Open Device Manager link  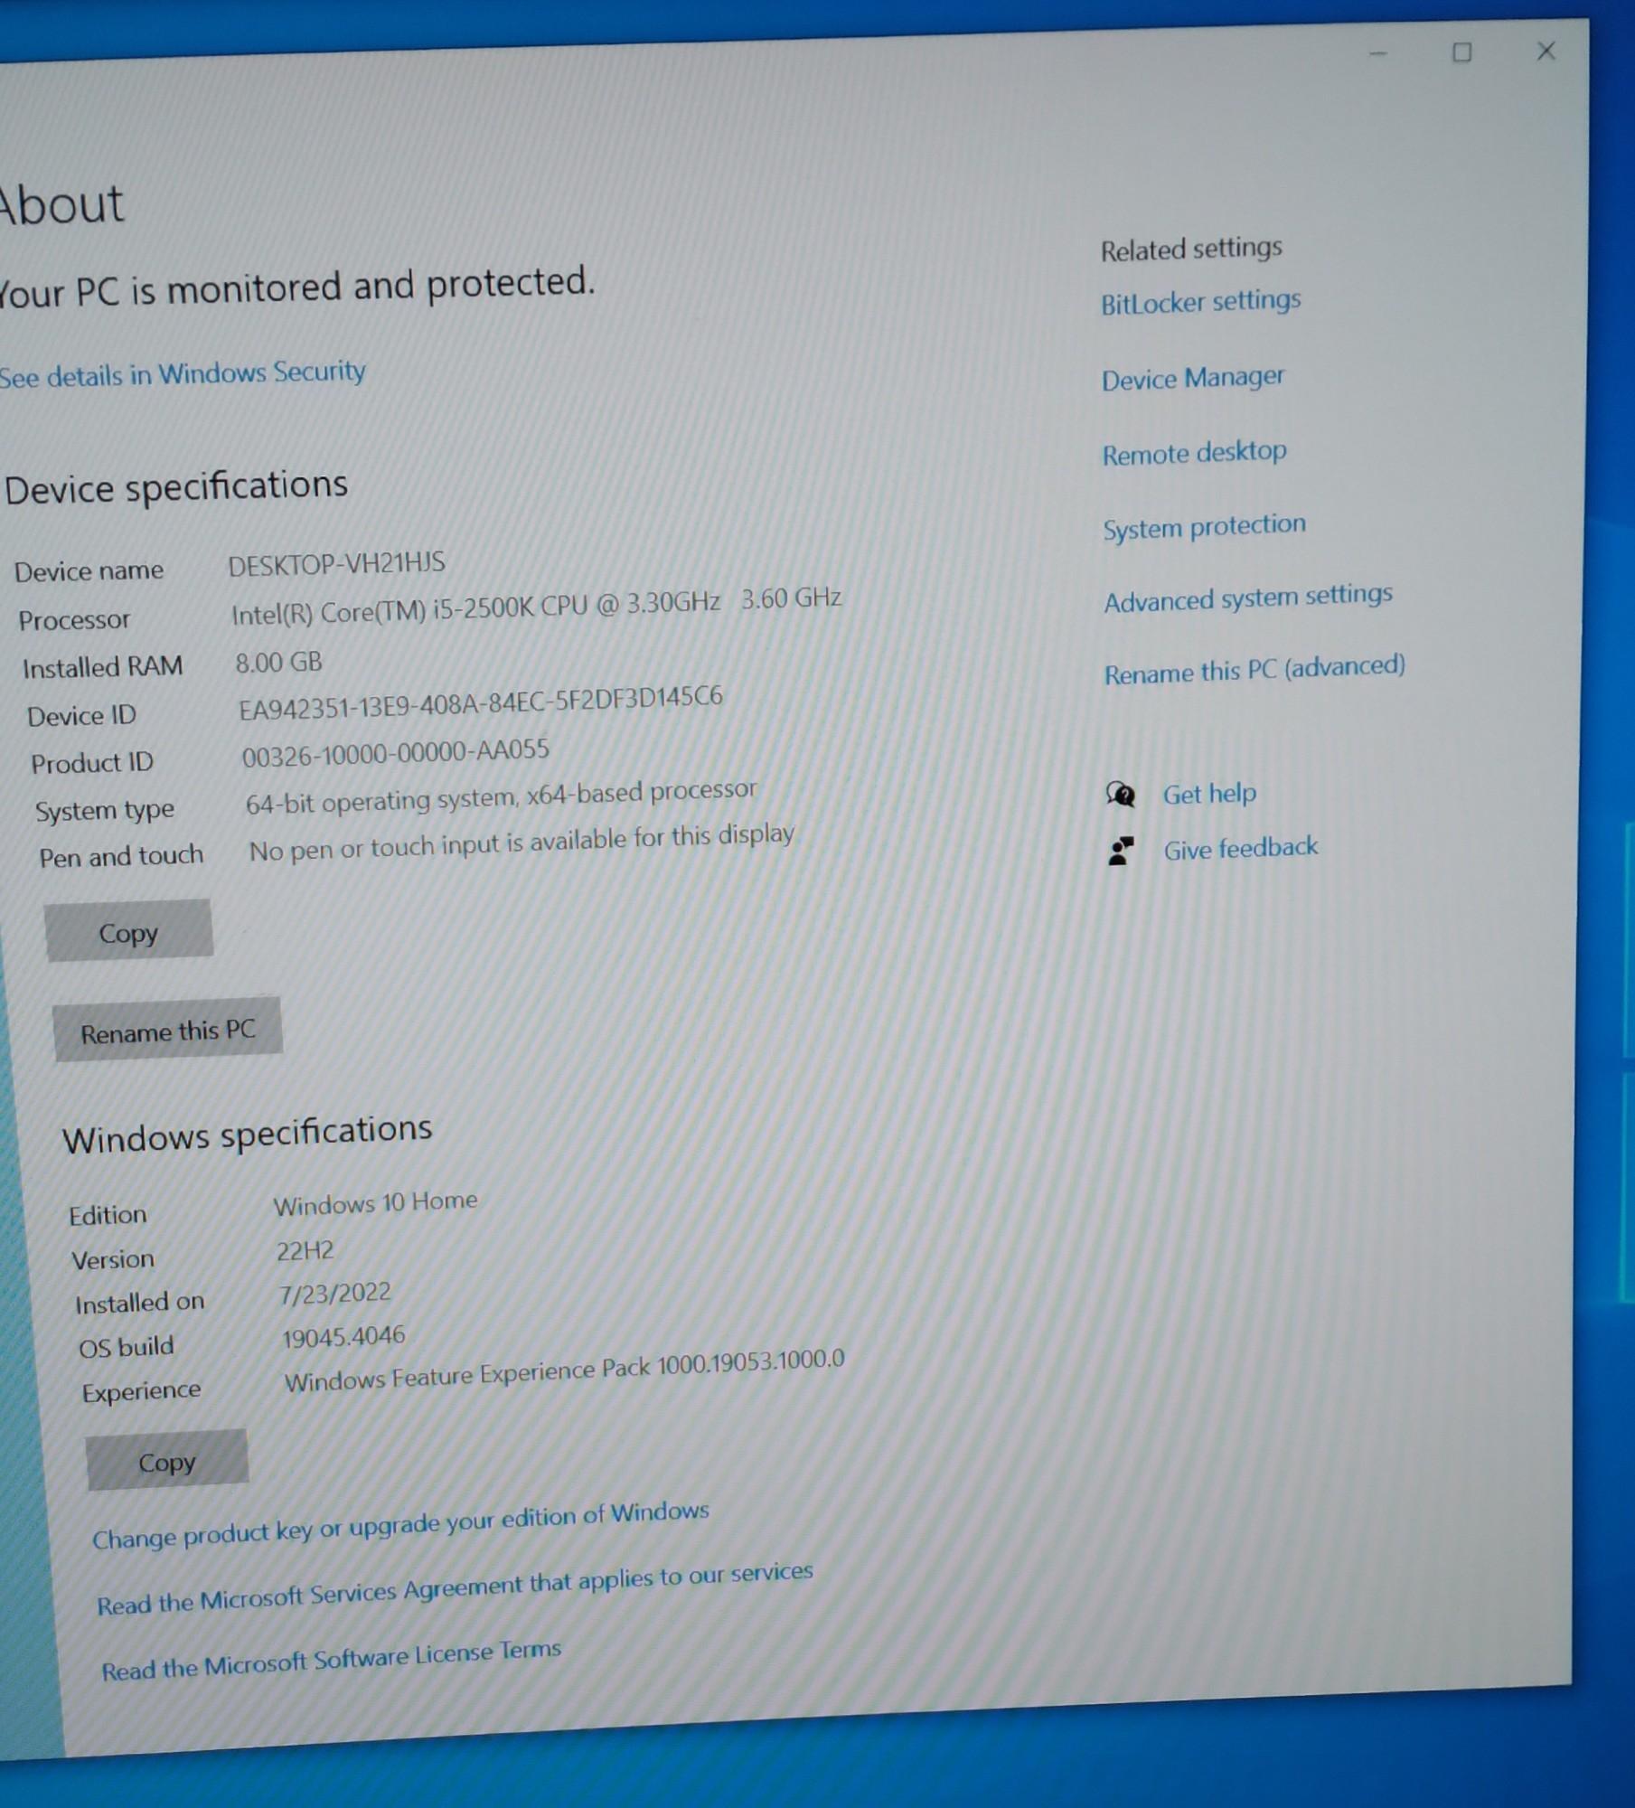click(x=1192, y=378)
